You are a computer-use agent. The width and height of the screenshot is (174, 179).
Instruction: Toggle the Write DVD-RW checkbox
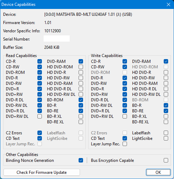click(125, 83)
